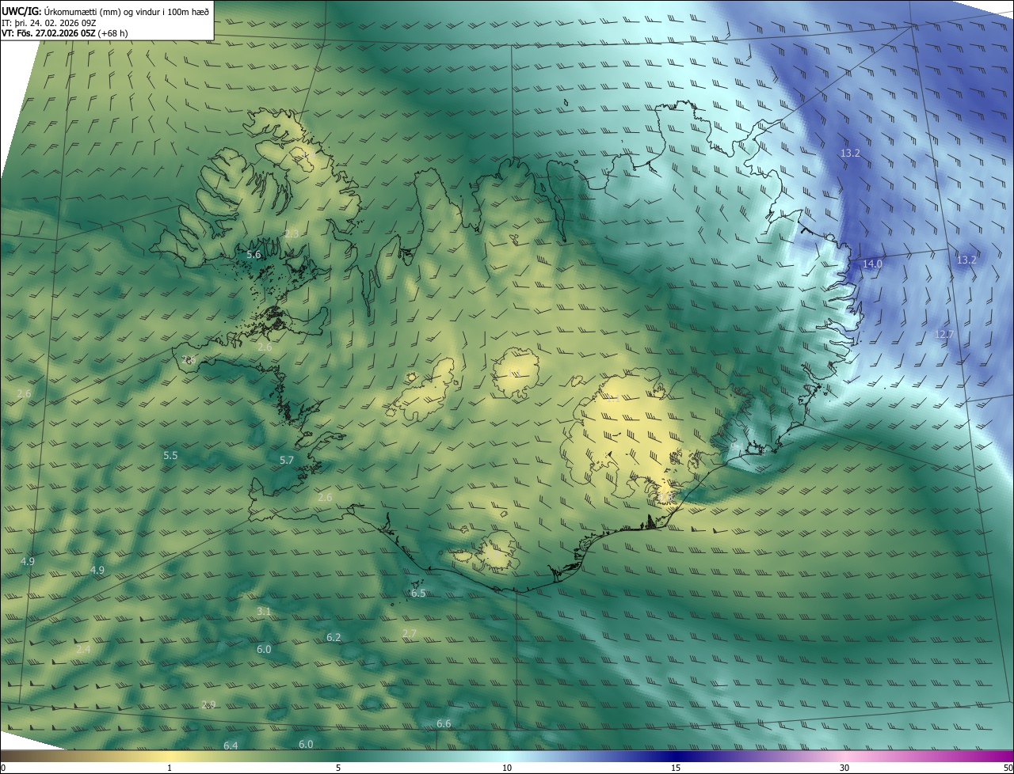
Task: Click the colorbar tick label '5'
Action: [x=338, y=768]
